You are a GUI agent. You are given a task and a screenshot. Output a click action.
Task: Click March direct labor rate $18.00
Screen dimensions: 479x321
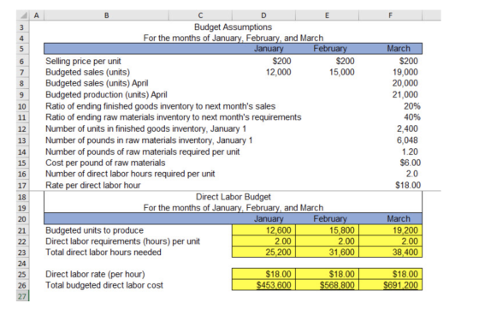(x=391, y=274)
